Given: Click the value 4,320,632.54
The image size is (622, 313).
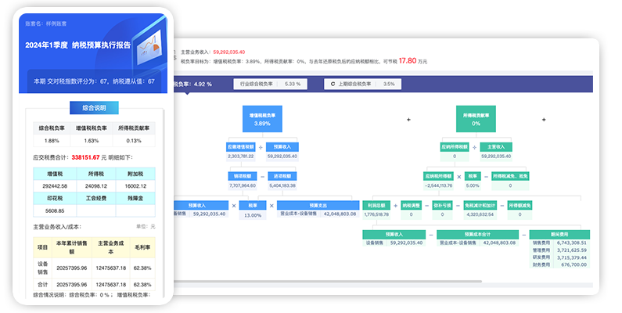Looking at the screenshot, I should point(480,214).
